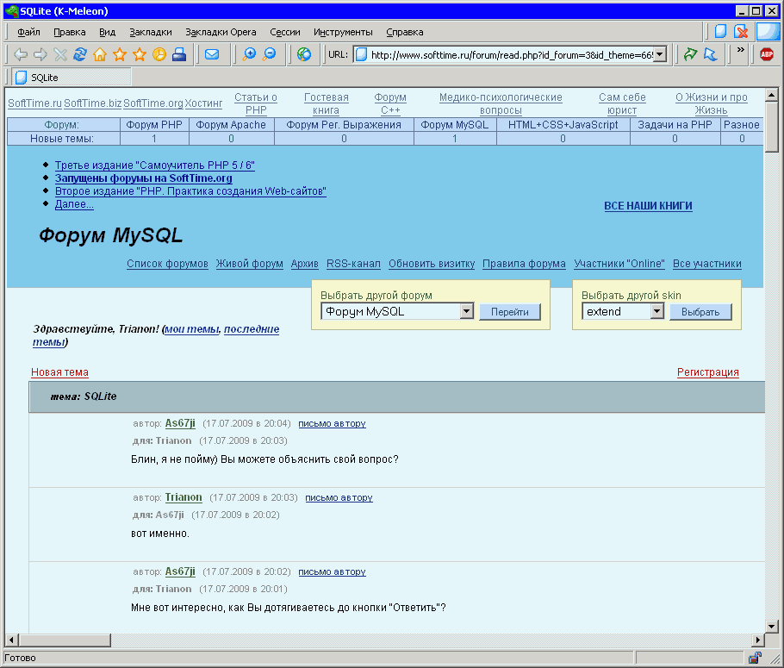This screenshot has width=784, height=668.
Task: Click the vertical scrollbar up arrow
Action: [771, 95]
